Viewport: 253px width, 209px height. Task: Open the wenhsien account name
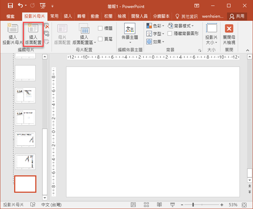(x=213, y=16)
